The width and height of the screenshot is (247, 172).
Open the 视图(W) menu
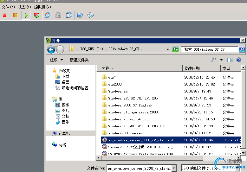[x=24, y=7]
